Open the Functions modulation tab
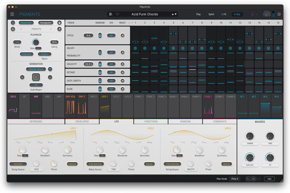290x193 pixels. [151, 122]
